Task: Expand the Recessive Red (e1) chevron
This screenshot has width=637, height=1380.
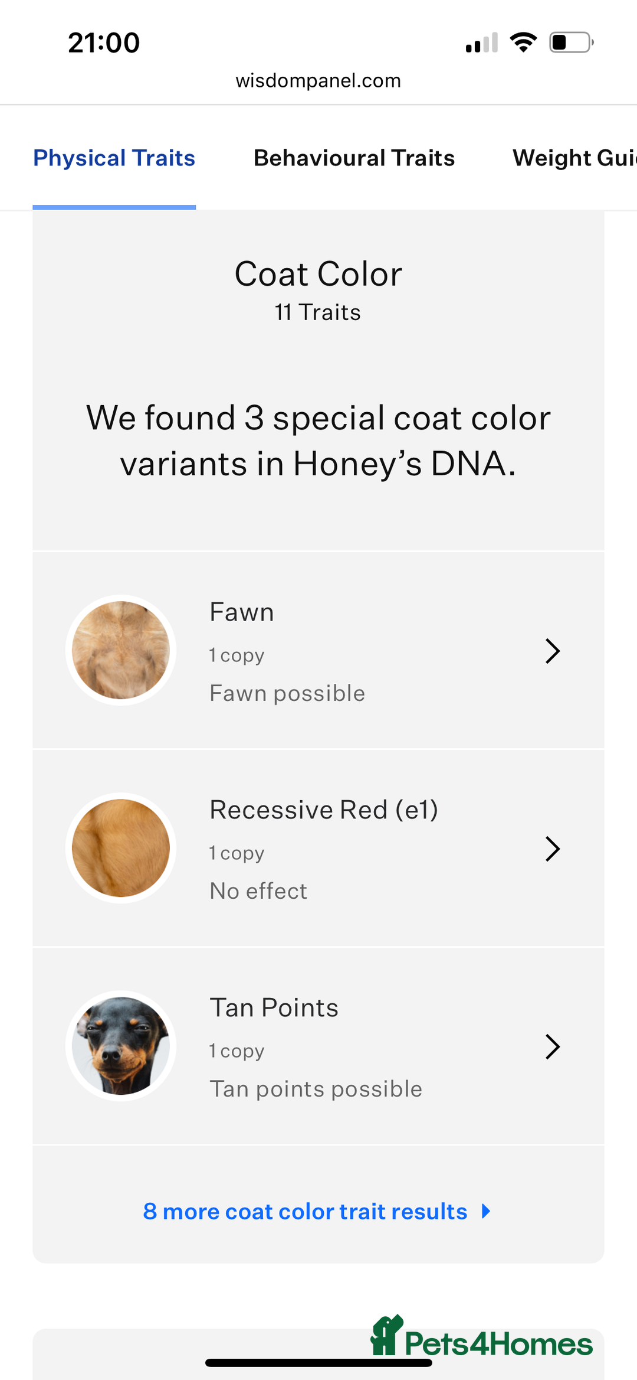Action: 552,849
